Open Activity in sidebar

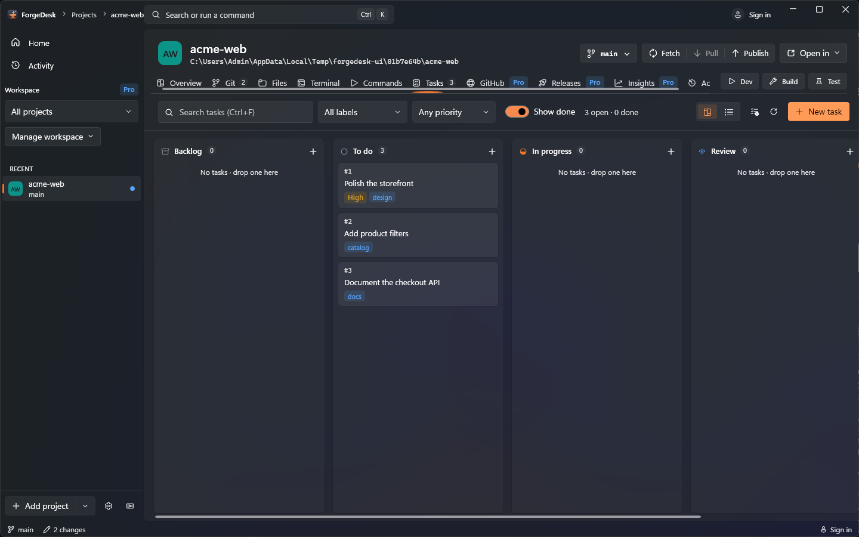[72, 66]
